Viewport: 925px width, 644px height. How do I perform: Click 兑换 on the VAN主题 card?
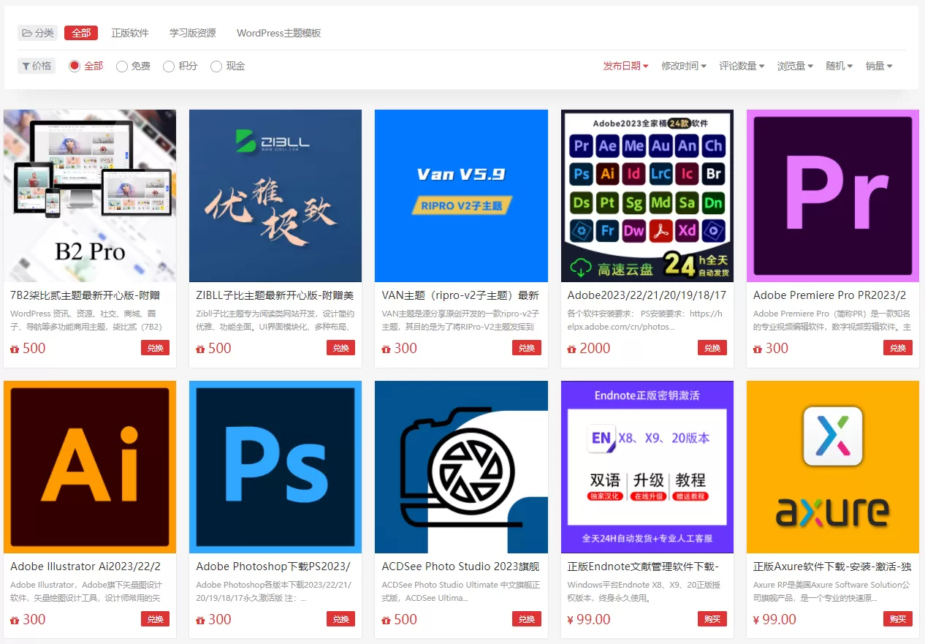tap(526, 348)
